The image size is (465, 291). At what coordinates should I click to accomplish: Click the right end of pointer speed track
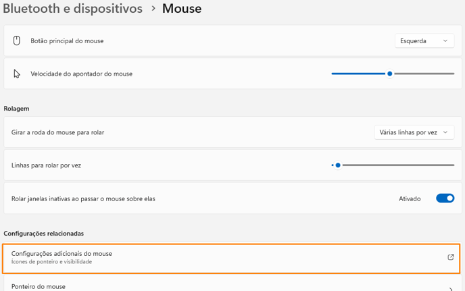(453, 74)
